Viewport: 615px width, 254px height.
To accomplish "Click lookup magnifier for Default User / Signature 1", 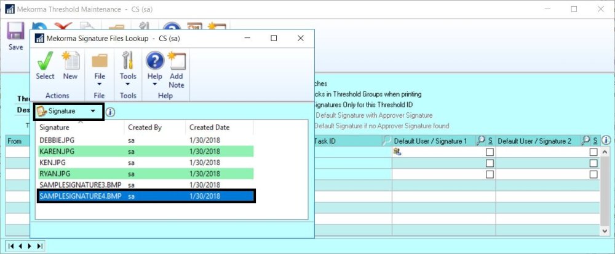I will click(x=480, y=141).
